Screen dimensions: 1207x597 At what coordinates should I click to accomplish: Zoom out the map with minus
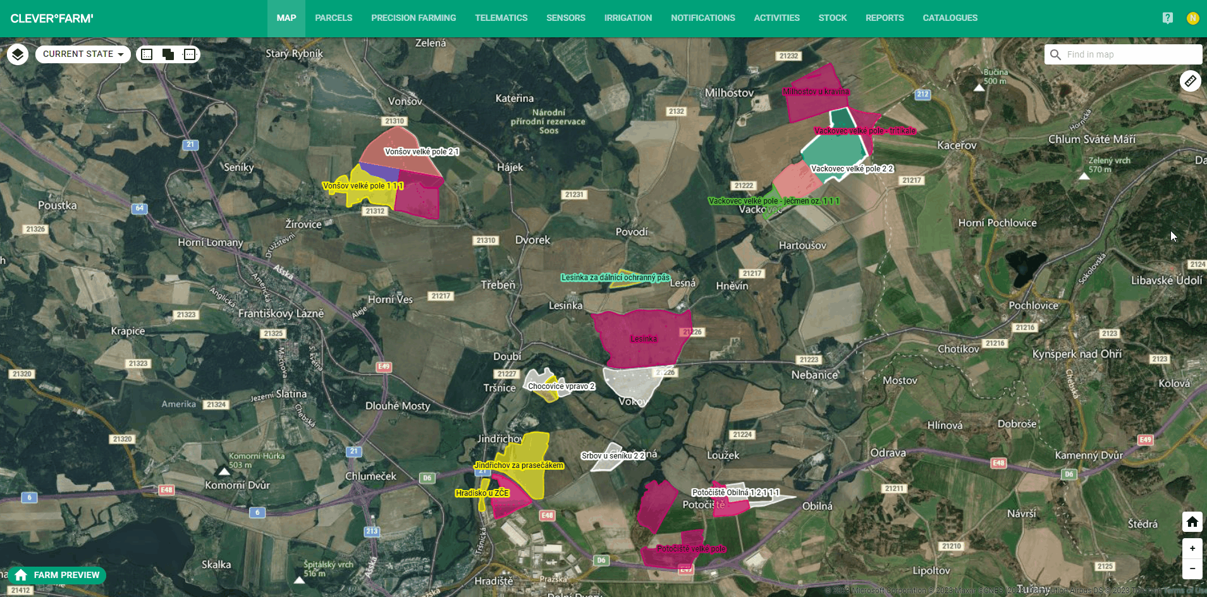click(x=1192, y=569)
